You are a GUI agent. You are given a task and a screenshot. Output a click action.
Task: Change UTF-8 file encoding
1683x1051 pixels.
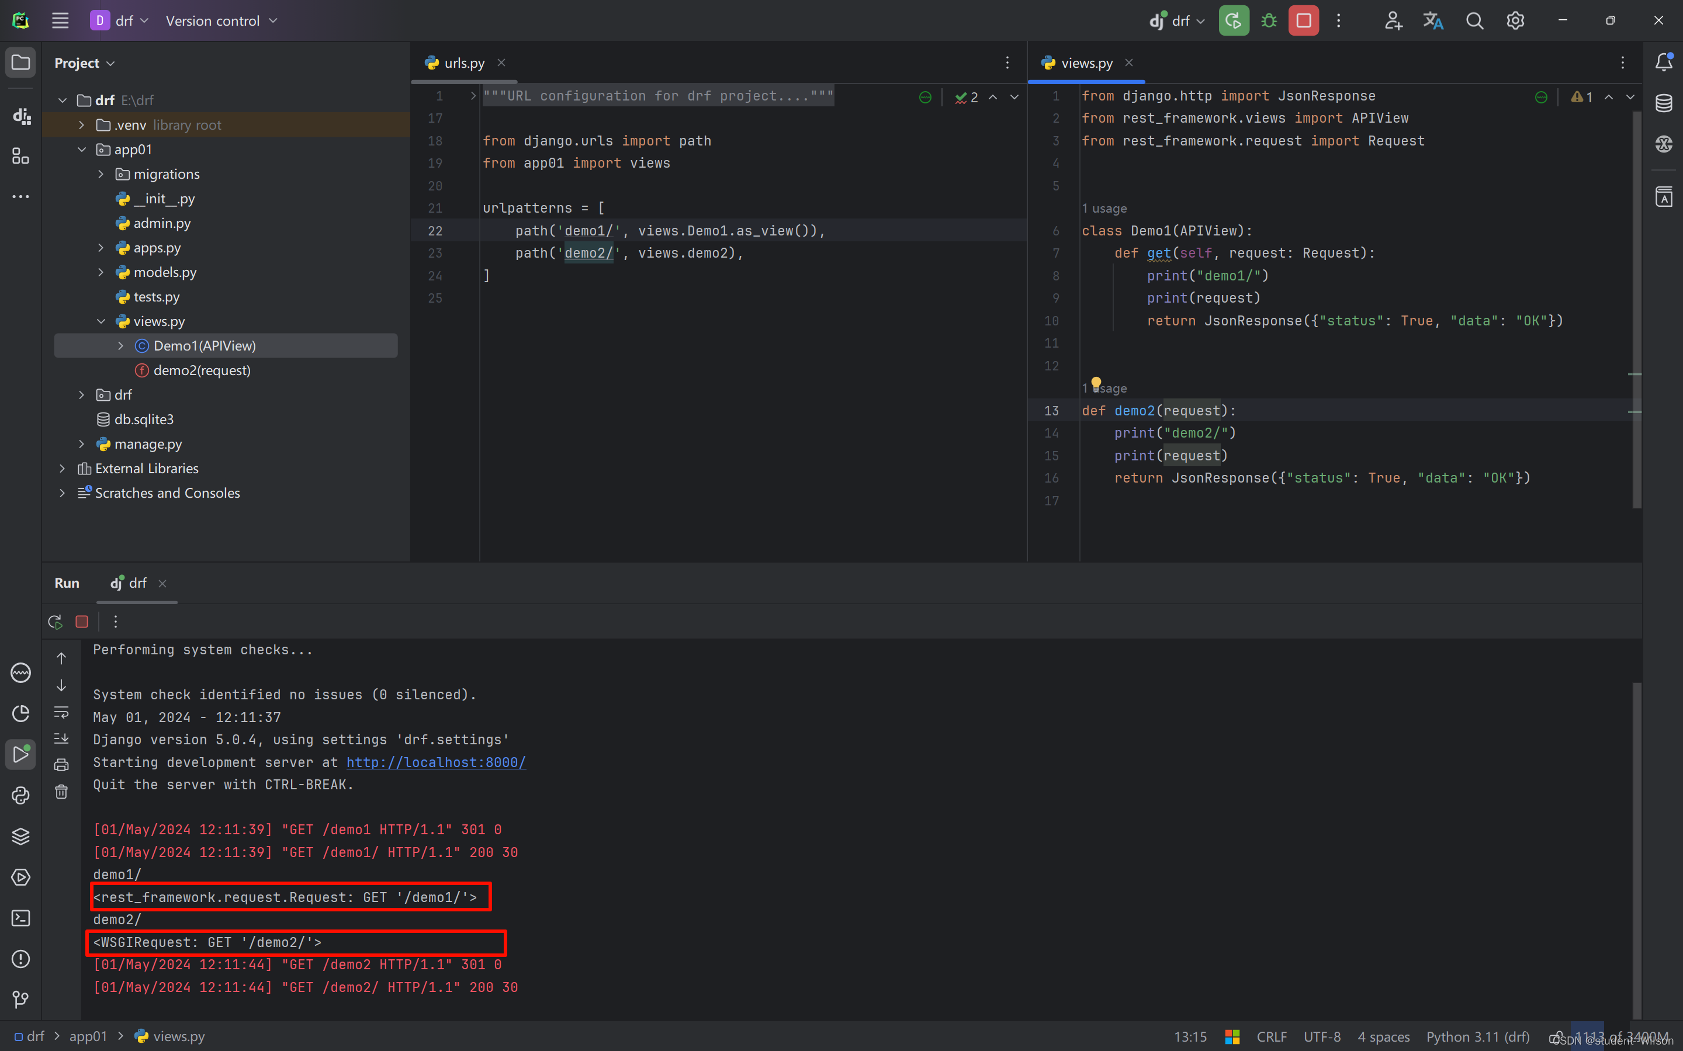click(1321, 1036)
